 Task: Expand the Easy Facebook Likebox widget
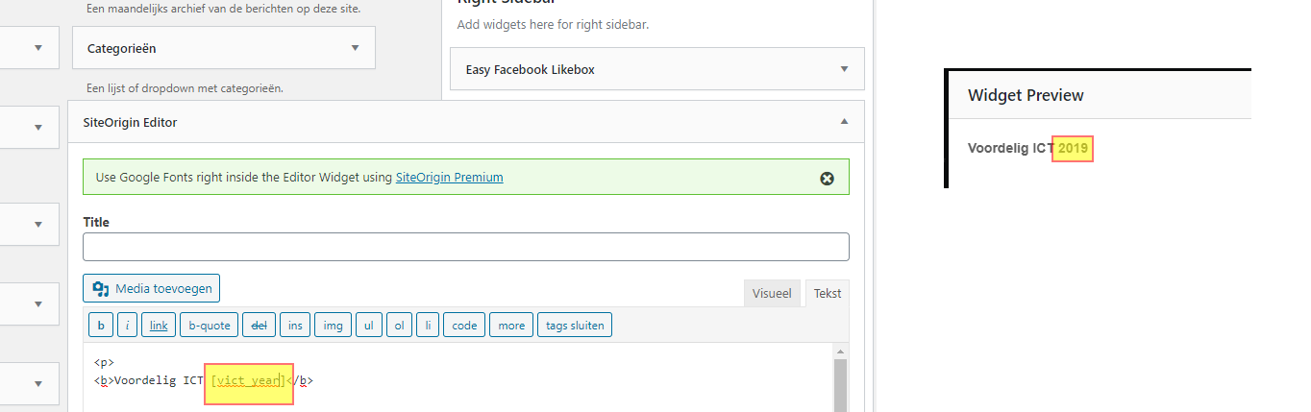844,69
